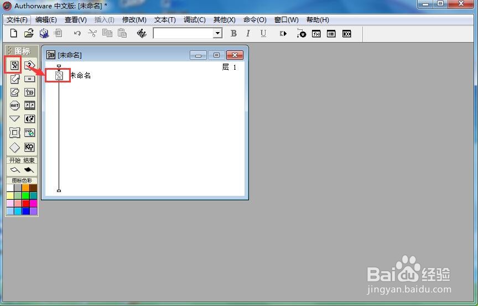Apply the yellow icon color swatch

[10, 195]
